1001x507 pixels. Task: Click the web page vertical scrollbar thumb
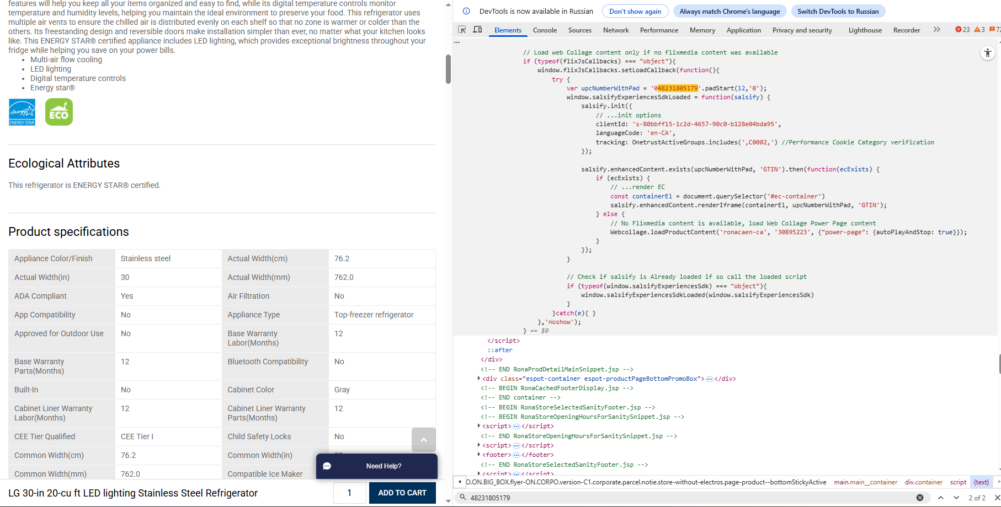click(x=448, y=69)
